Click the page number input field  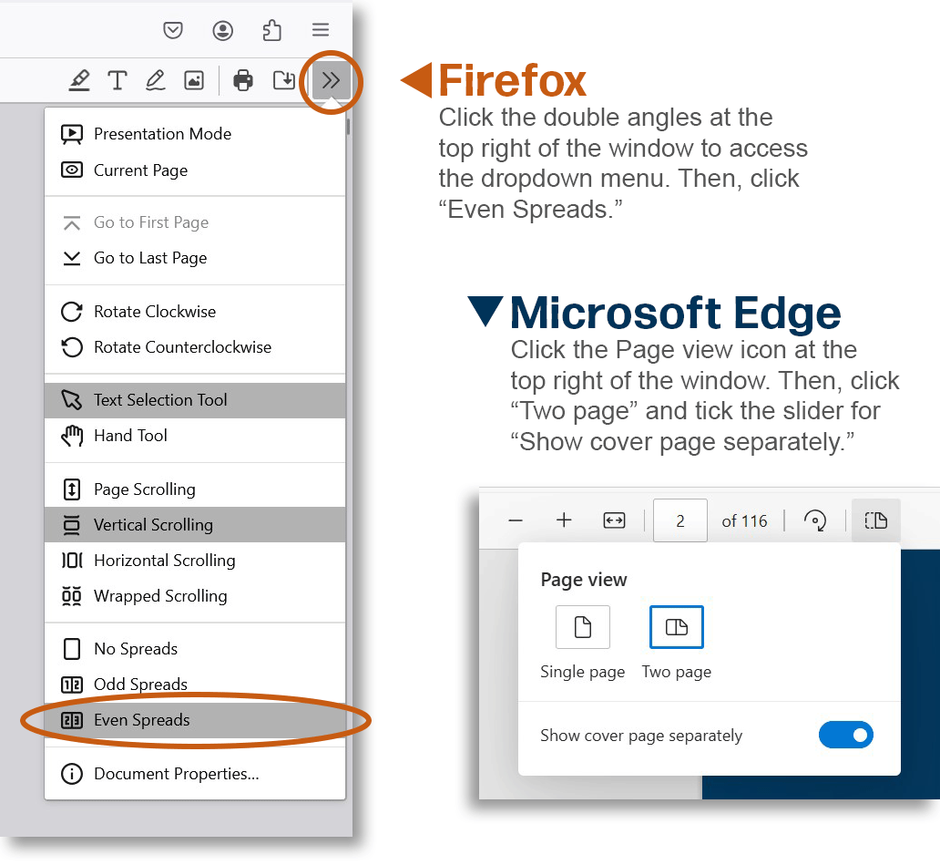(x=679, y=520)
